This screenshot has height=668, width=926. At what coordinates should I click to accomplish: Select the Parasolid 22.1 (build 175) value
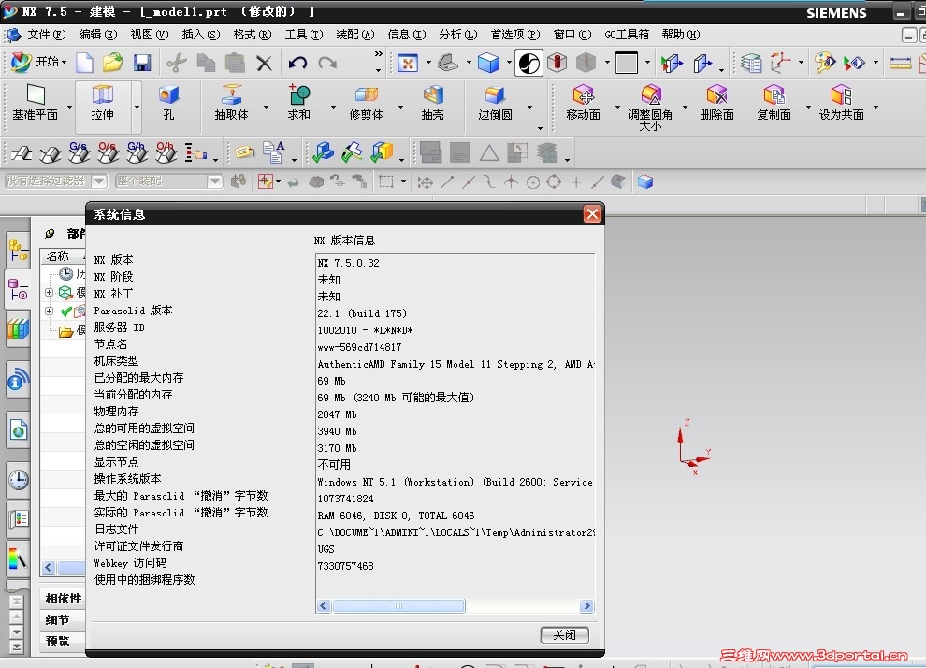362,313
